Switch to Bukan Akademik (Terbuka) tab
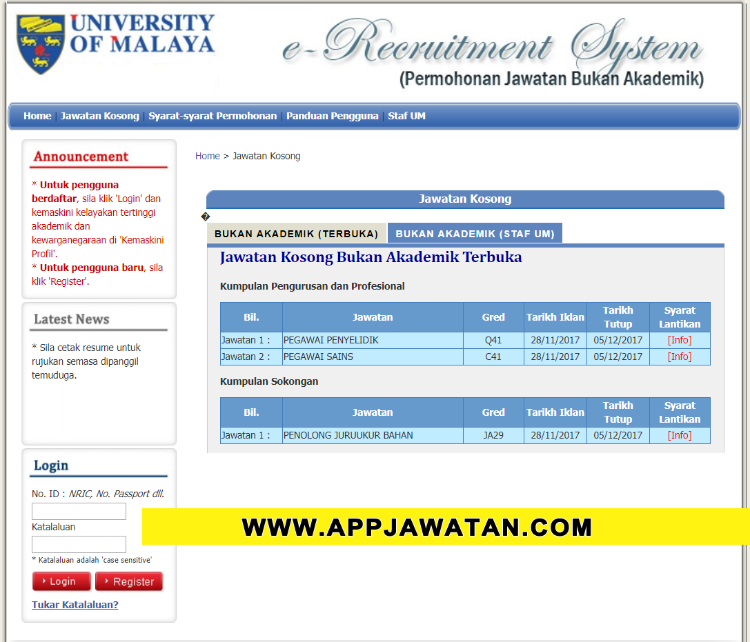The width and height of the screenshot is (750, 642). 297,233
